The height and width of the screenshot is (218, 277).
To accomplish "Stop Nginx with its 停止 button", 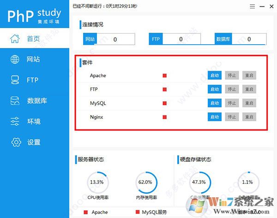I will [232, 117].
